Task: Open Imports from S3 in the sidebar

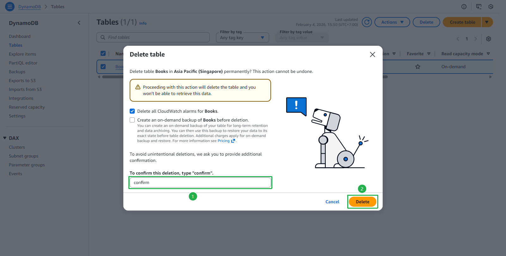Action: (x=25, y=89)
